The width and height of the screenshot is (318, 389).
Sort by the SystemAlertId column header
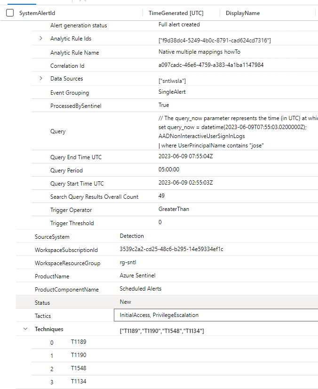coord(37,13)
